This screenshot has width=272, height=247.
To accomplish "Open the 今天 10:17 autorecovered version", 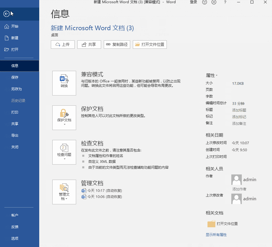I will (102, 191).
